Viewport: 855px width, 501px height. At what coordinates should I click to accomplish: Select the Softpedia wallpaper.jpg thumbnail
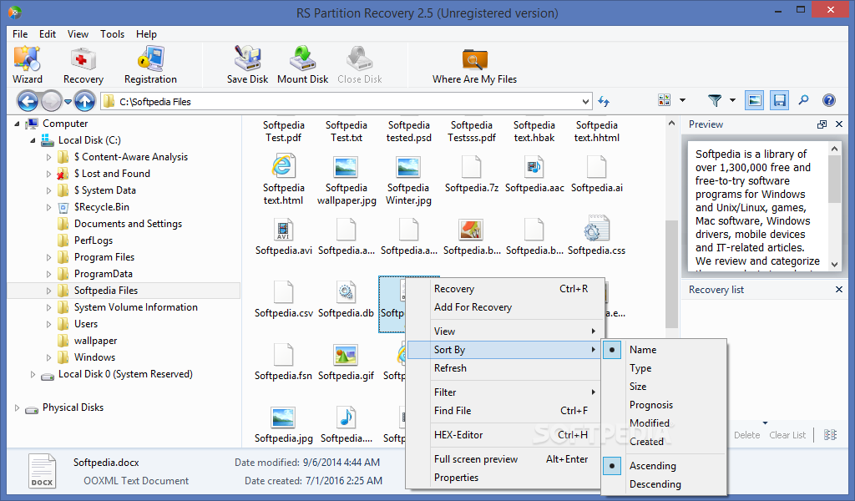pyautogui.click(x=346, y=167)
